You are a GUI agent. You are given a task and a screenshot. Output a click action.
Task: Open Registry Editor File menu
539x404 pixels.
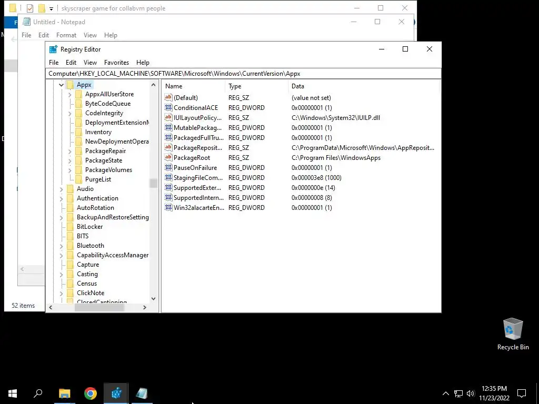coord(54,63)
